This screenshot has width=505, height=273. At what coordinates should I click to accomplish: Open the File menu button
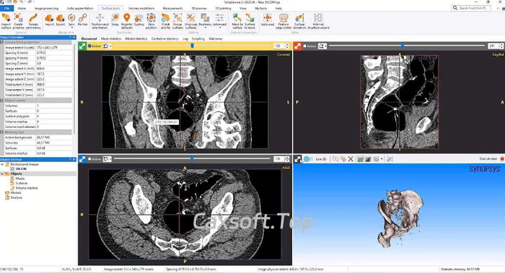pos(7,9)
